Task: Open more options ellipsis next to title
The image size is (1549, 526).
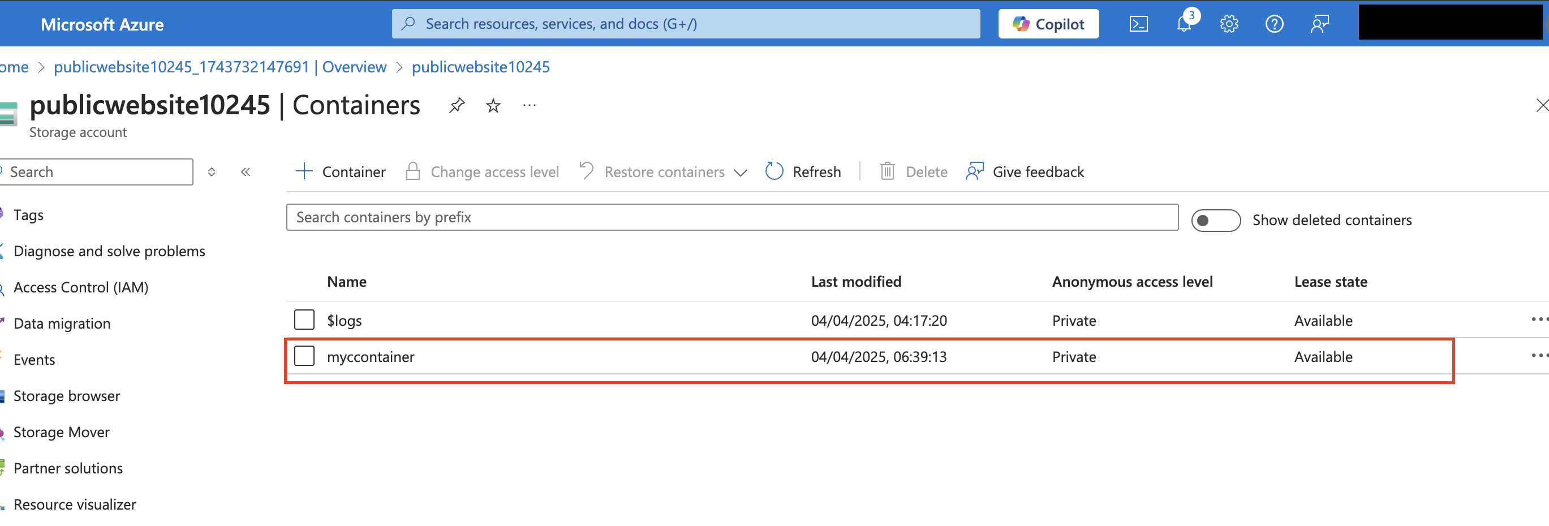Action: pyautogui.click(x=529, y=106)
